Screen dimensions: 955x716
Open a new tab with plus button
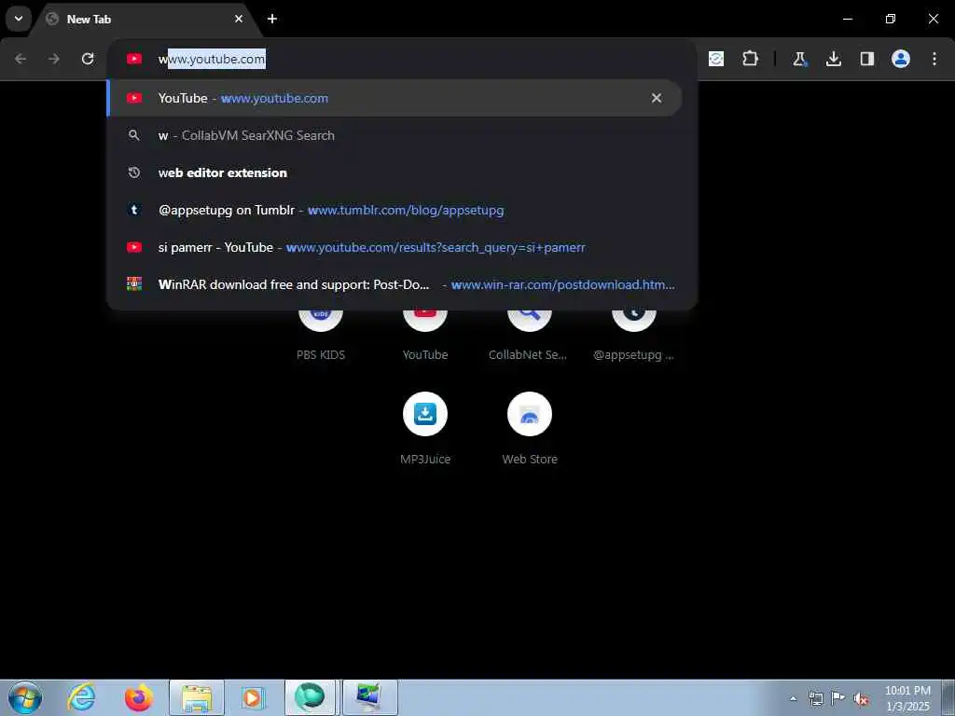(272, 19)
